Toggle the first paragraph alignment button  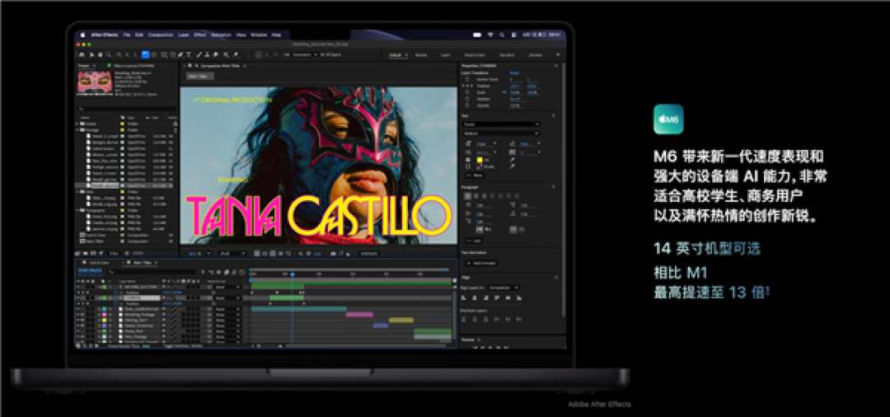(468, 196)
